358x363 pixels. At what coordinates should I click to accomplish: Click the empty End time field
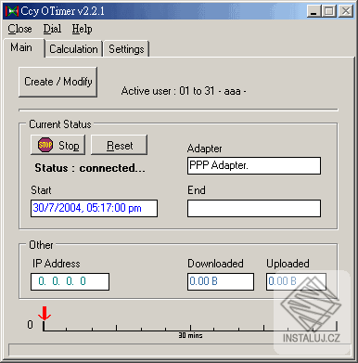pos(254,208)
